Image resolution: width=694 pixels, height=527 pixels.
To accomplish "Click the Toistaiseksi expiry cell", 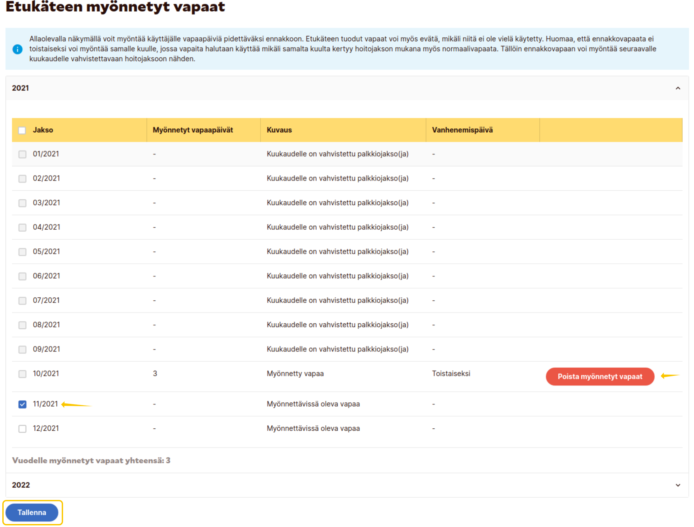I will tap(451, 374).
